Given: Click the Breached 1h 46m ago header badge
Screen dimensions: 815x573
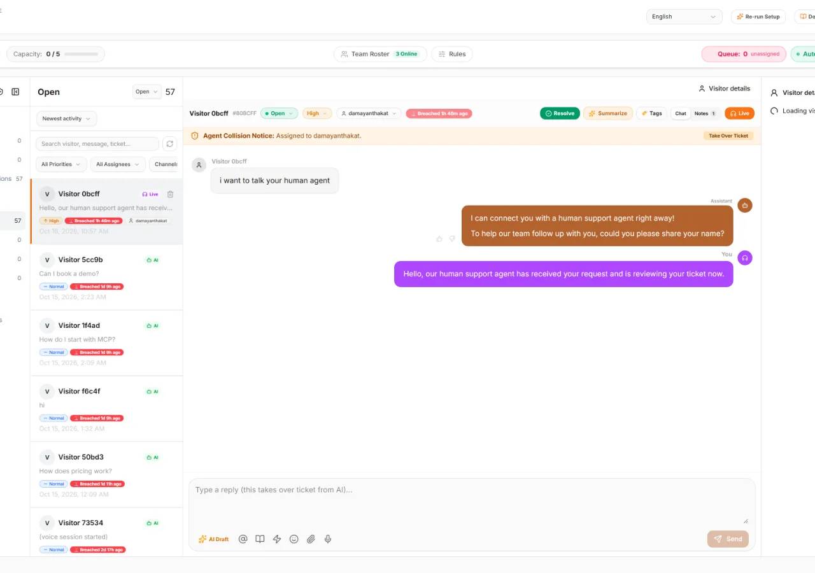Looking at the screenshot, I should click(439, 113).
